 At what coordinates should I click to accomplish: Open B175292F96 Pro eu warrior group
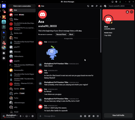pyautogui.click(x=22, y=29)
